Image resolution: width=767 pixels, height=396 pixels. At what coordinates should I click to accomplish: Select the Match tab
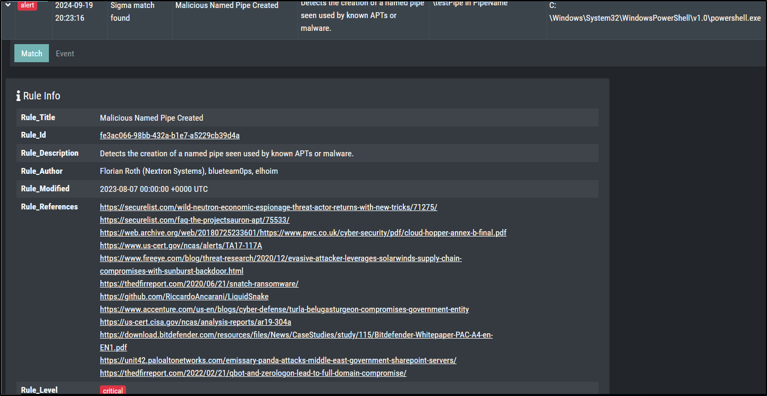click(31, 53)
